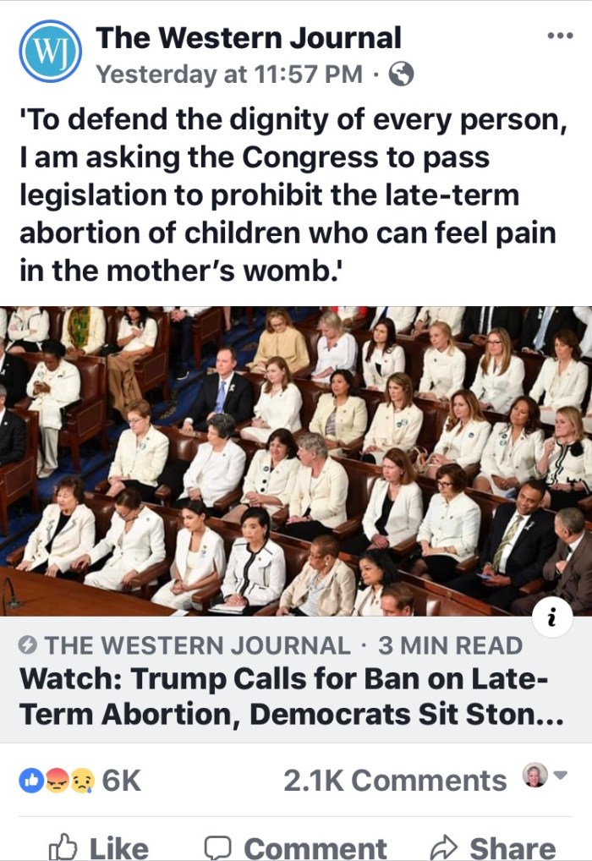Open the Yesterday at 11:57 PM timestamp
This screenshot has width=592, height=861.
[229, 74]
